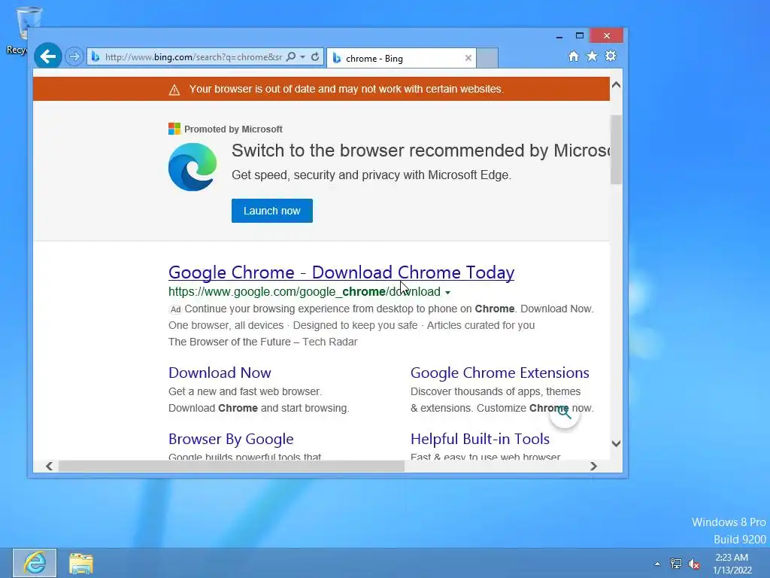The width and height of the screenshot is (770, 578).
Task: Click the horizontal scrollbar thumb
Action: pyautogui.click(x=232, y=466)
